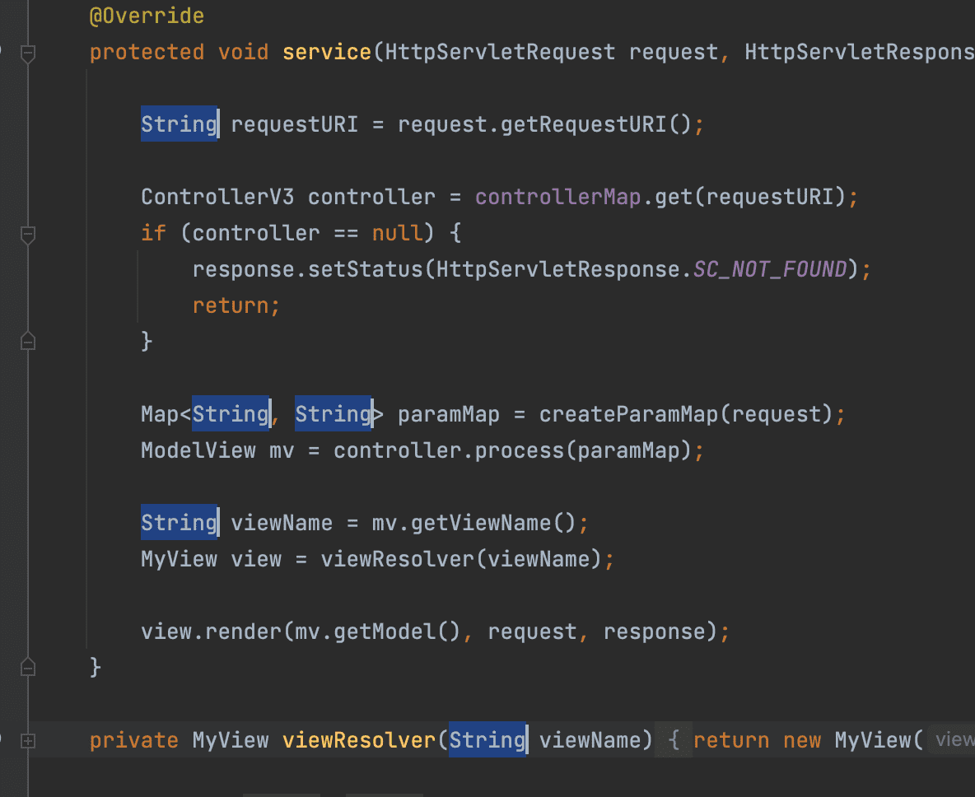The width and height of the screenshot is (975, 797).
Task: Click the service method closing fold marker
Action: point(28,665)
